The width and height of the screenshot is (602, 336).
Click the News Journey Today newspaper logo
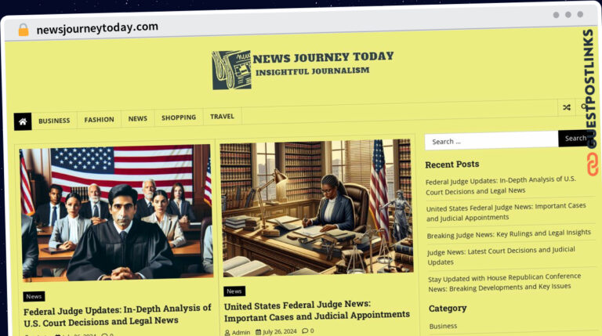[231, 70]
